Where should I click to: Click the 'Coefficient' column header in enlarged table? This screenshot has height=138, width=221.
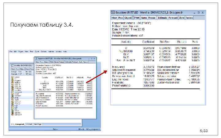pyautogui.click(x=148, y=42)
